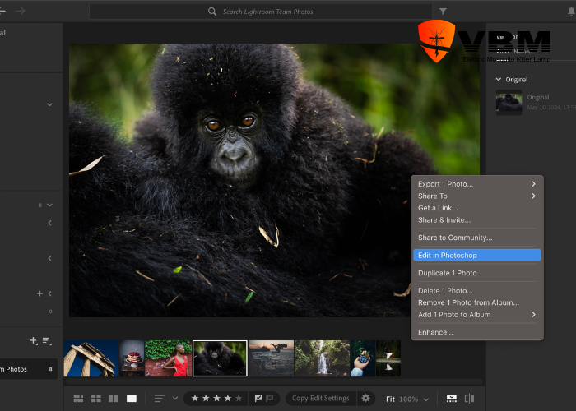Select the ancient columns thumbnail
576x411 pixels.
point(91,358)
